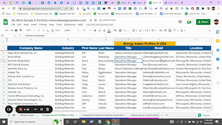Viewport: 222px width, 125px height.
Task: Click the print icon
Action: pyautogui.click(x=16, y=30)
